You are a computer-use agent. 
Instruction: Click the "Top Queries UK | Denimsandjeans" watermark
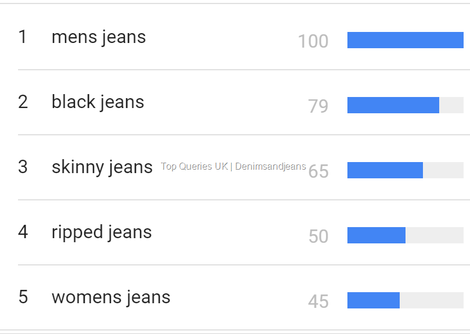[233, 167]
